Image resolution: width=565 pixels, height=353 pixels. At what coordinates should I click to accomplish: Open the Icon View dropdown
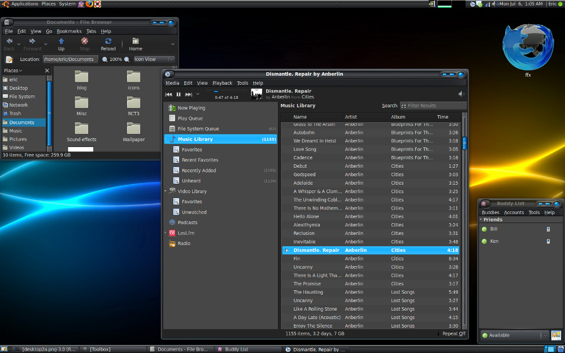point(154,59)
